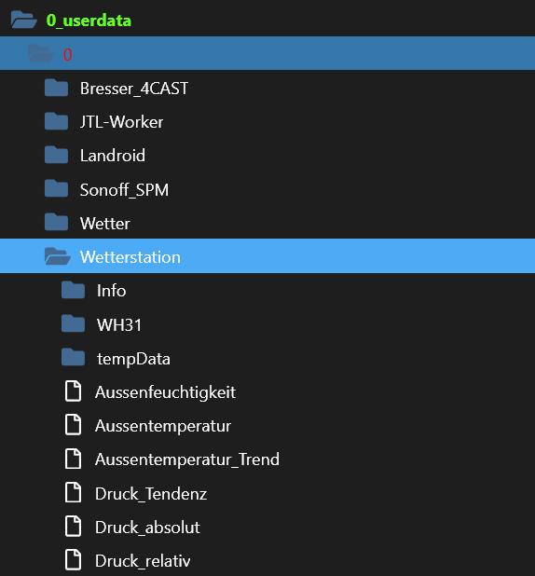Click the Aussenfeuchtigkeit state file icon
This screenshot has height=576, width=535.
pos(73,391)
